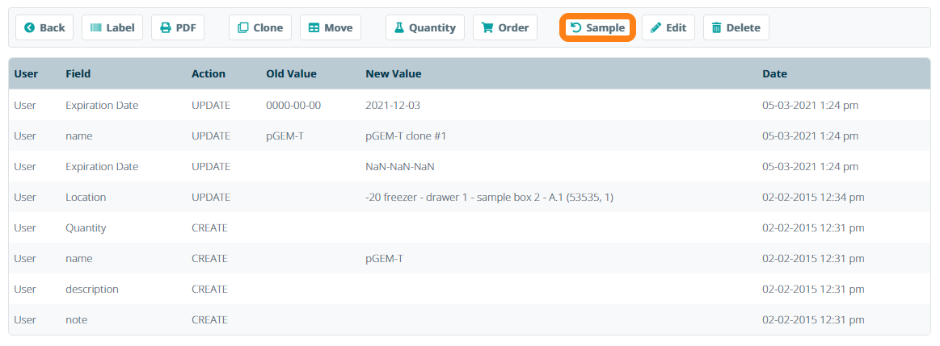940x346 pixels.
Task: Click the PDF print button
Action: coord(178,27)
